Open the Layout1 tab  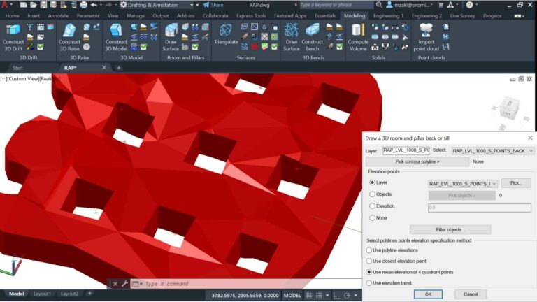point(44,294)
